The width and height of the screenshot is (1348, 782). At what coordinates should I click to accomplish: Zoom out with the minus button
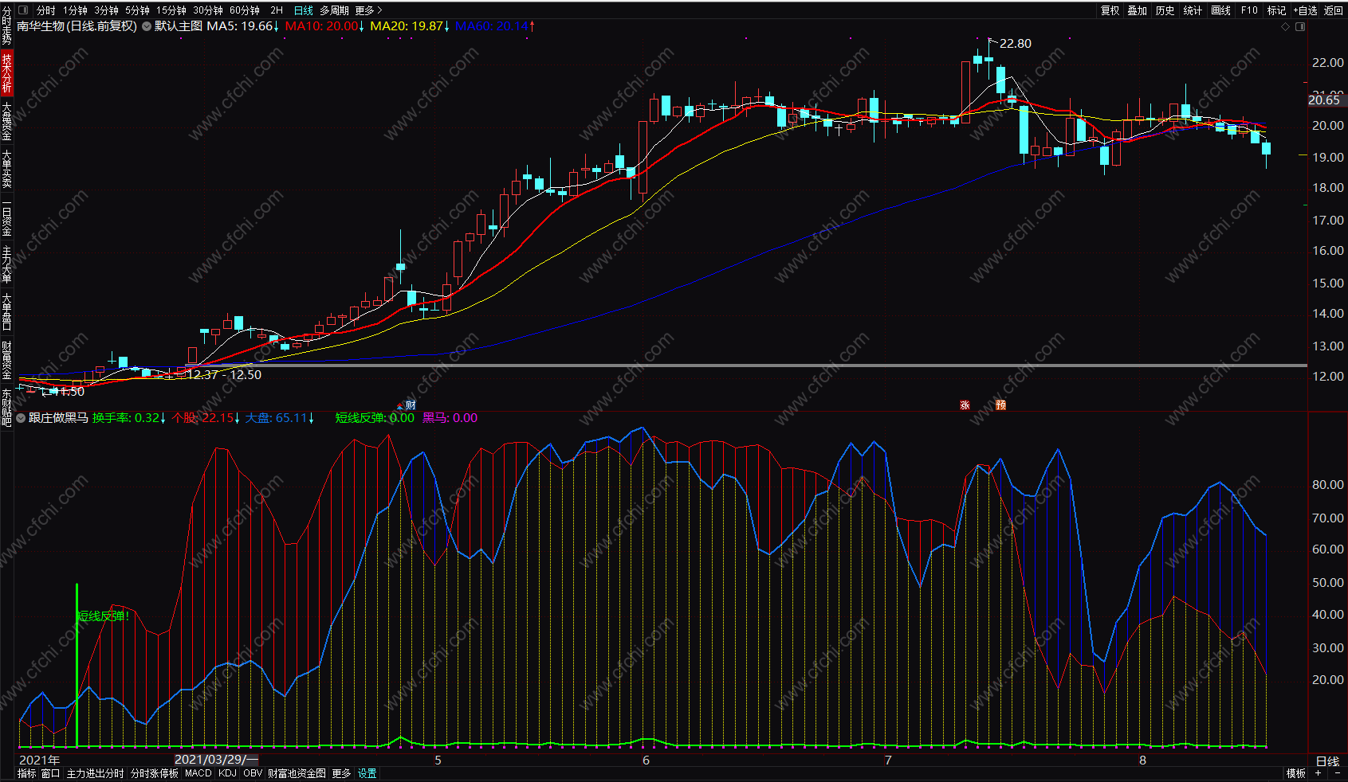coord(1337,773)
